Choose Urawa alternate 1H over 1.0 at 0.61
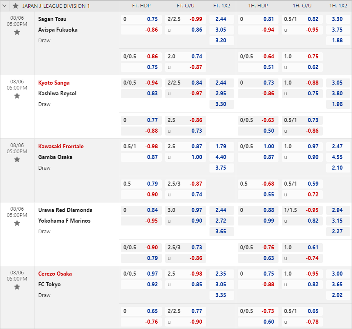 pyautogui.click(x=302, y=248)
